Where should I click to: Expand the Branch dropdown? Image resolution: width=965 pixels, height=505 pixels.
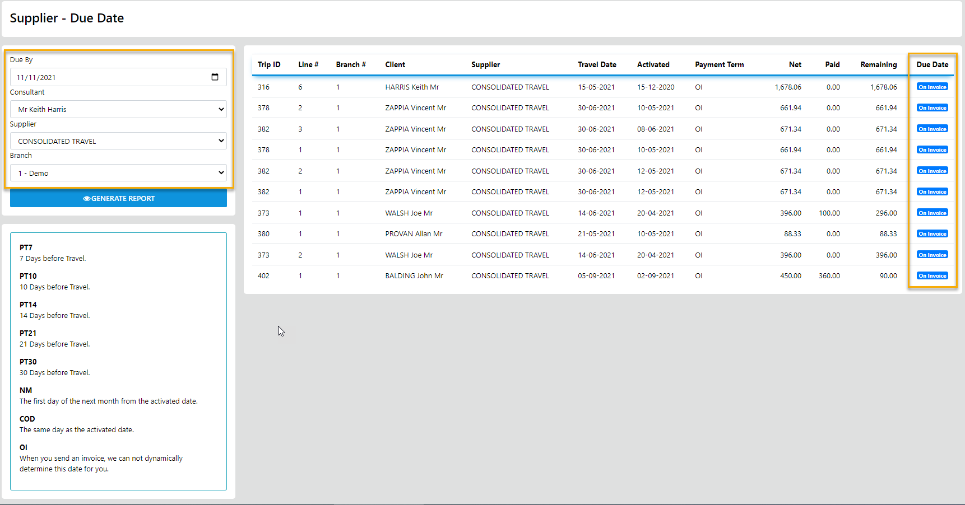pyautogui.click(x=118, y=173)
